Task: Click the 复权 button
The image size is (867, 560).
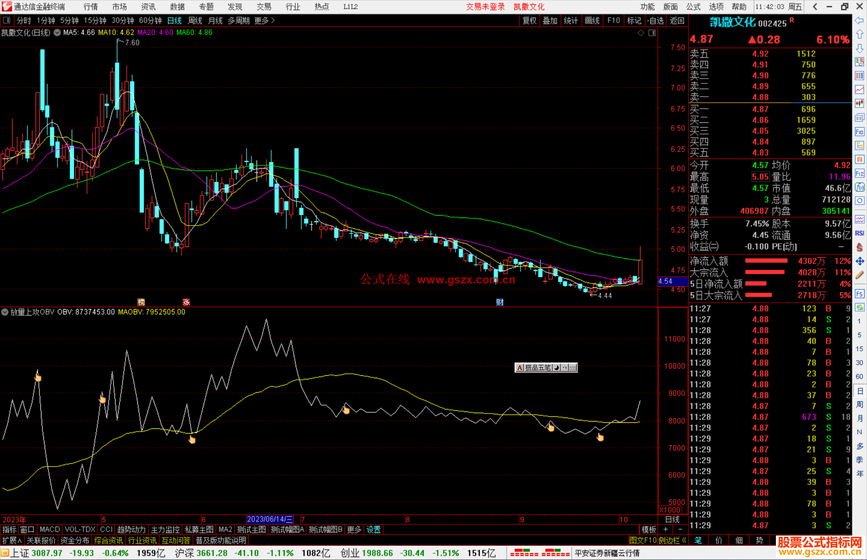Action: pos(529,20)
